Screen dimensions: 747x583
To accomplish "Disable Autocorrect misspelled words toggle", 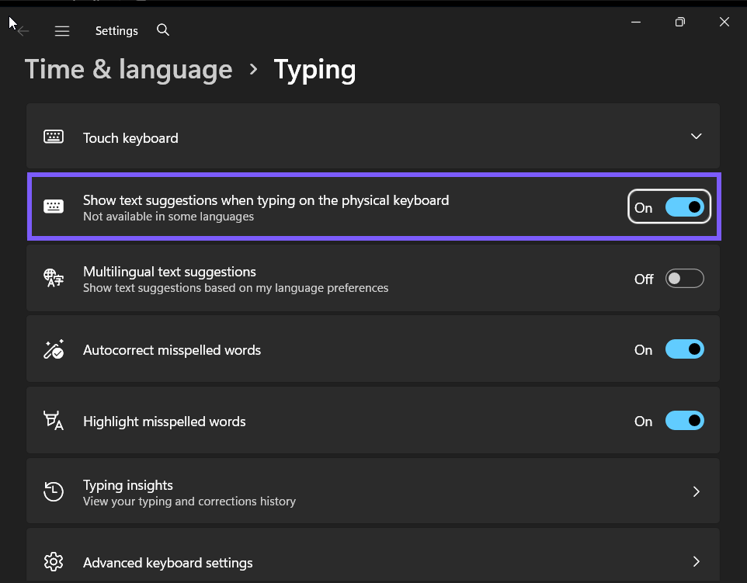I will pyautogui.click(x=685, y=349).
